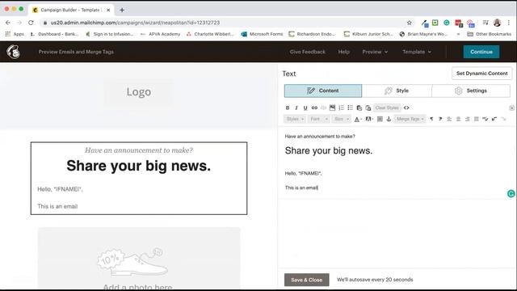
Task: Insert a numbered list
Action: coord(341,108)
